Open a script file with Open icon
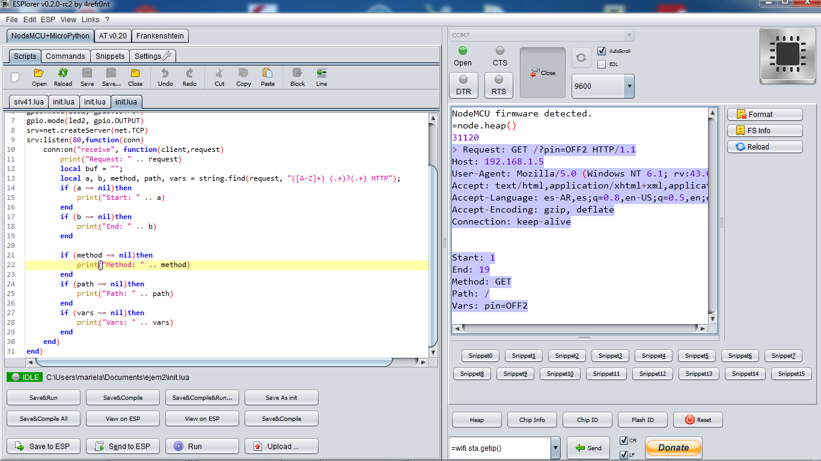The height and width of the screenshot is (461, 821). tap(39, 77)
